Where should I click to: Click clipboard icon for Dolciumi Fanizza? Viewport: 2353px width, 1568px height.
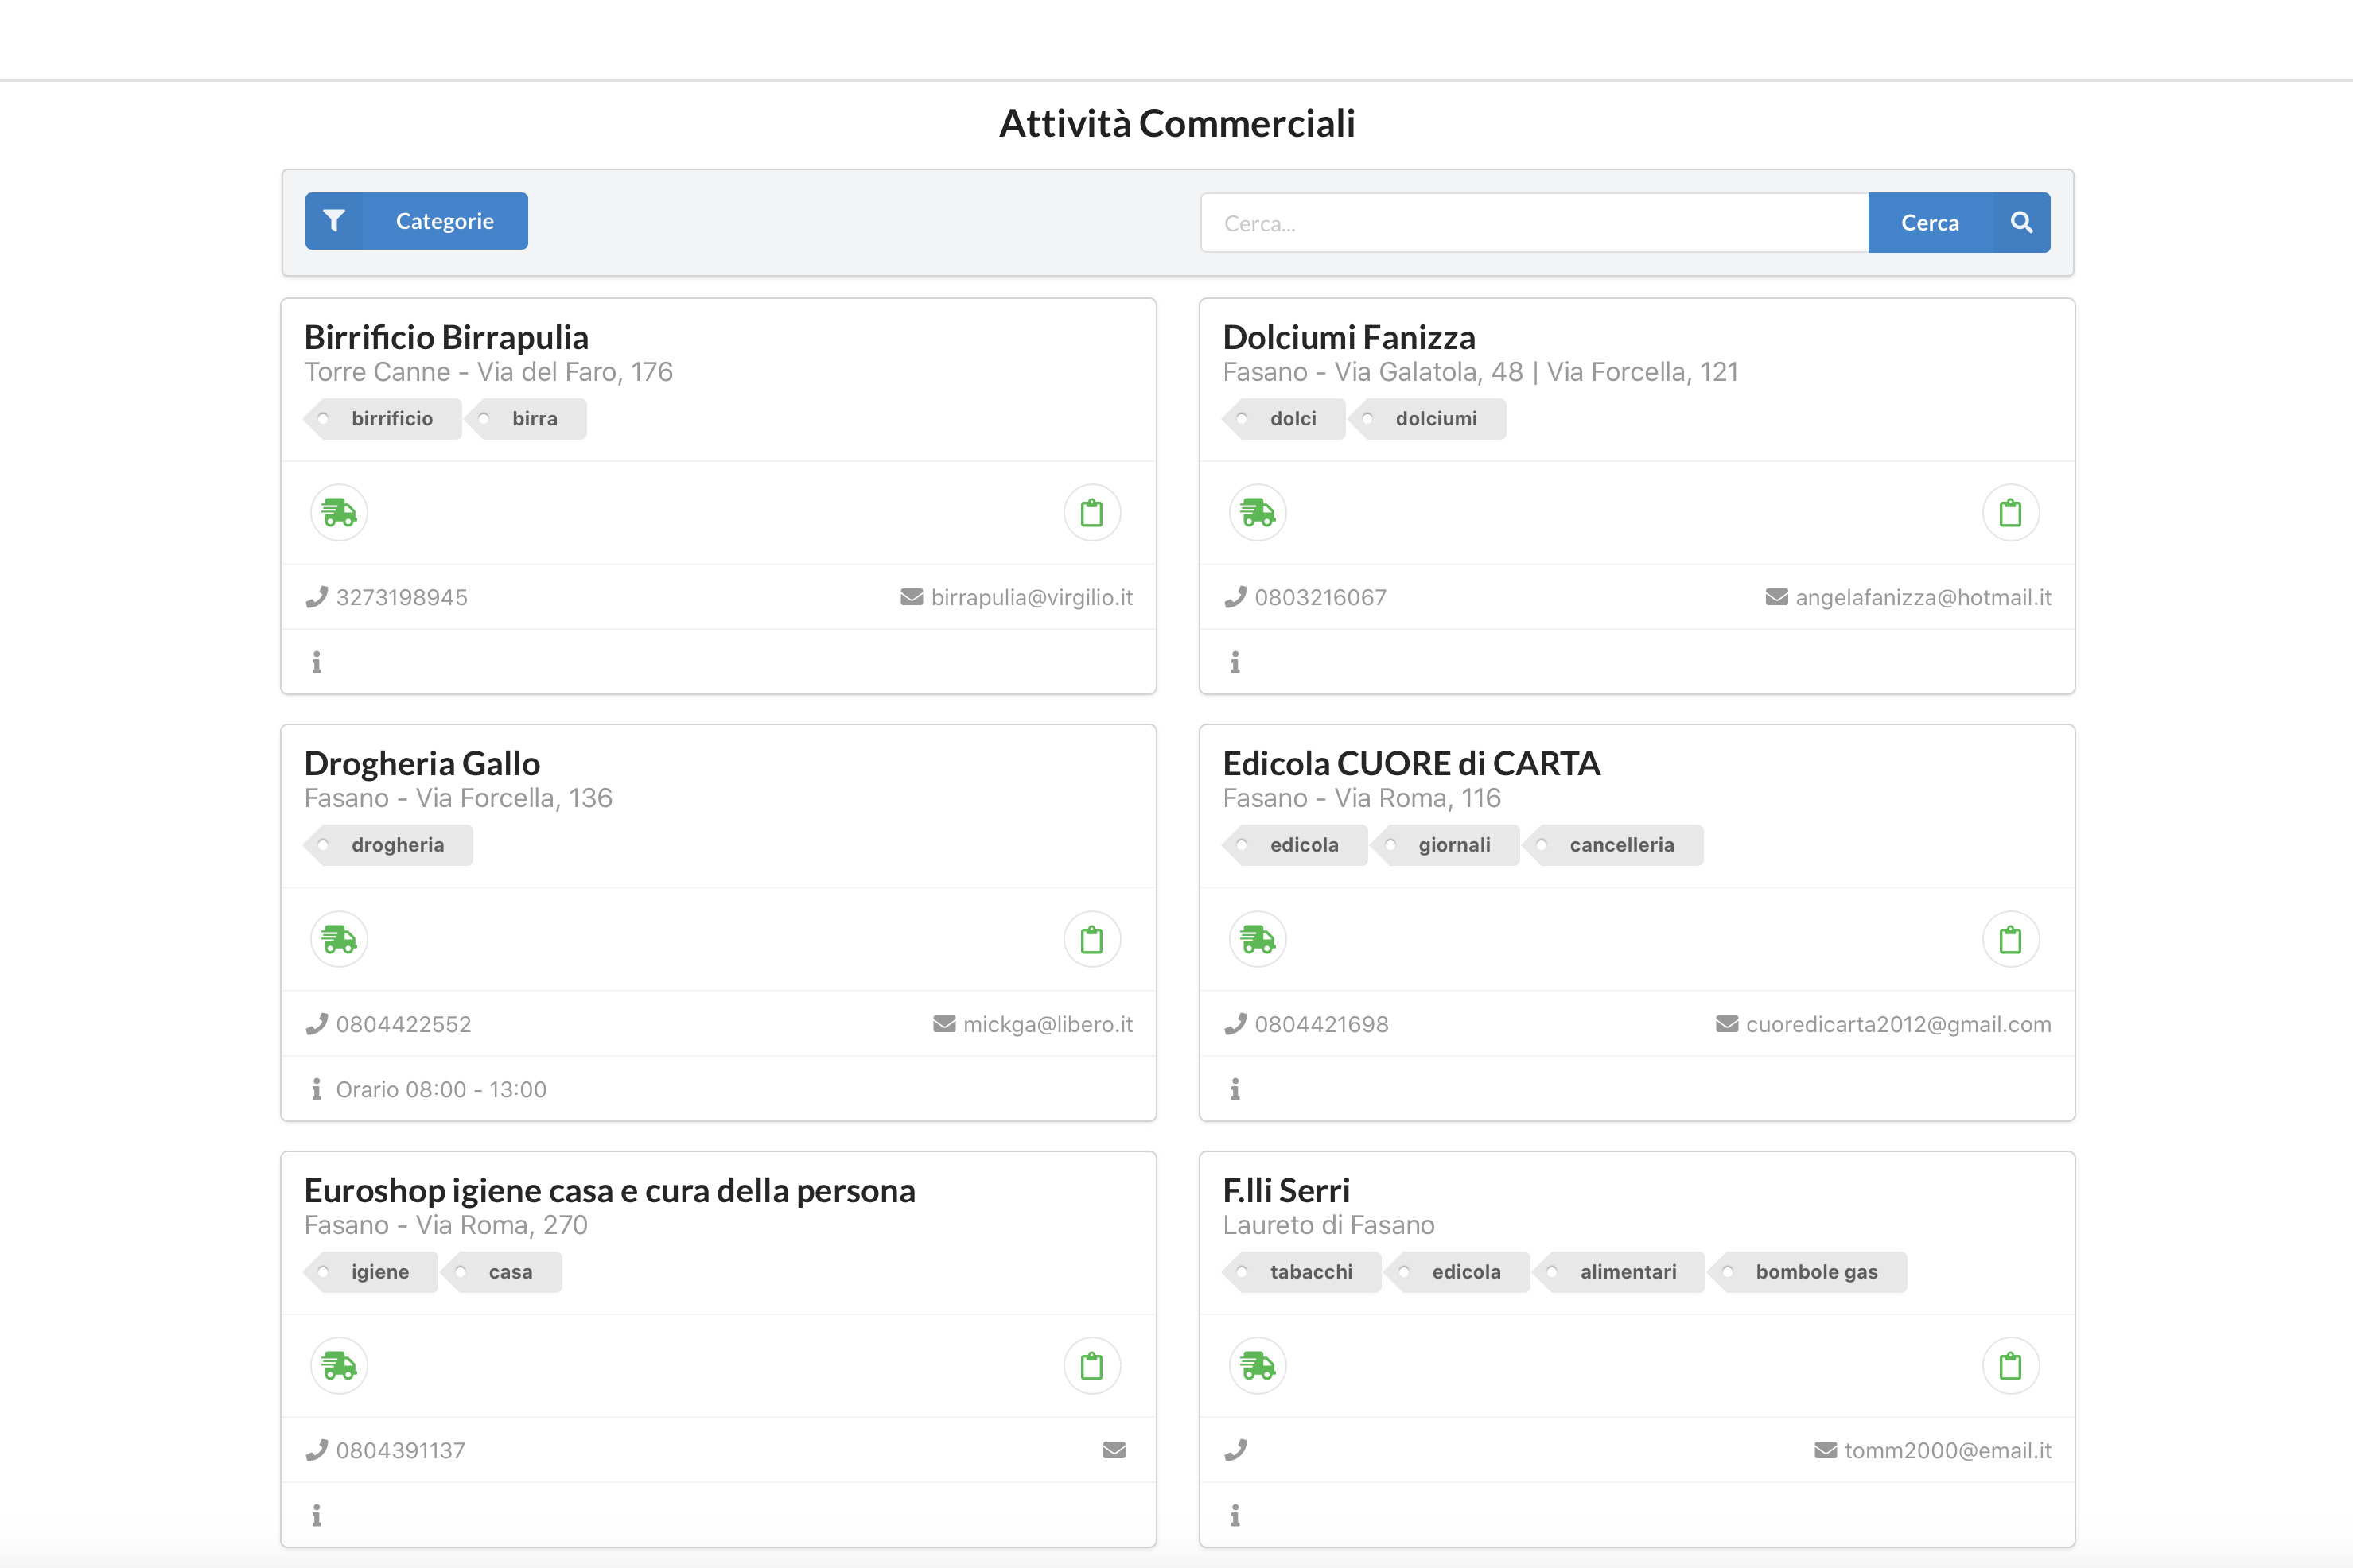click(2010, 513)
